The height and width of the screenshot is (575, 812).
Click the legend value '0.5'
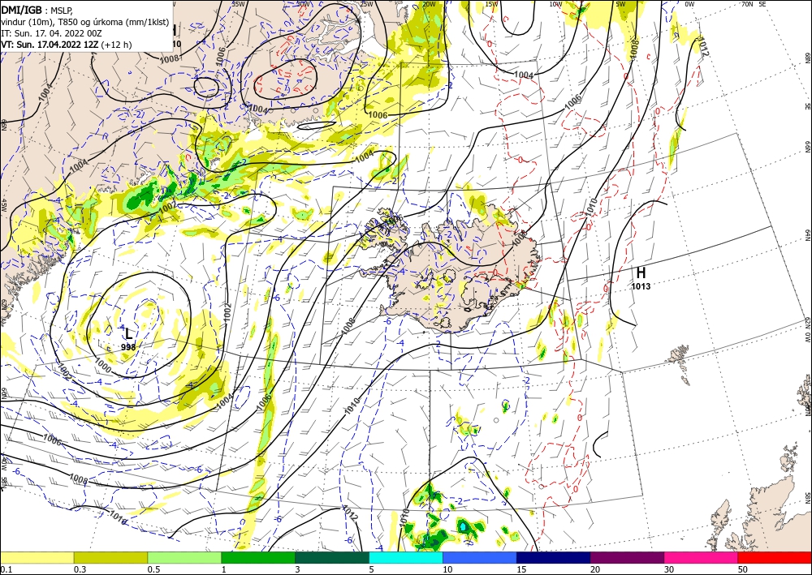[x=153, y=569]
